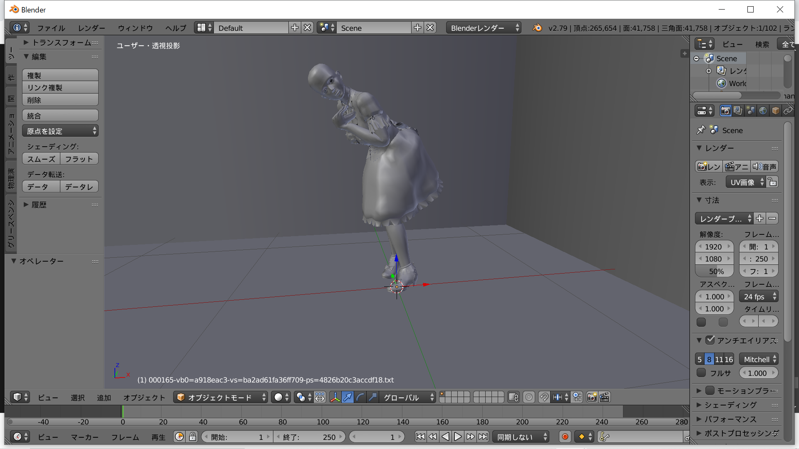Image resolution: width=799 pixels, height=449 pixels.
Task: Select the scale manipulator icon
Action: pos(372,397)
